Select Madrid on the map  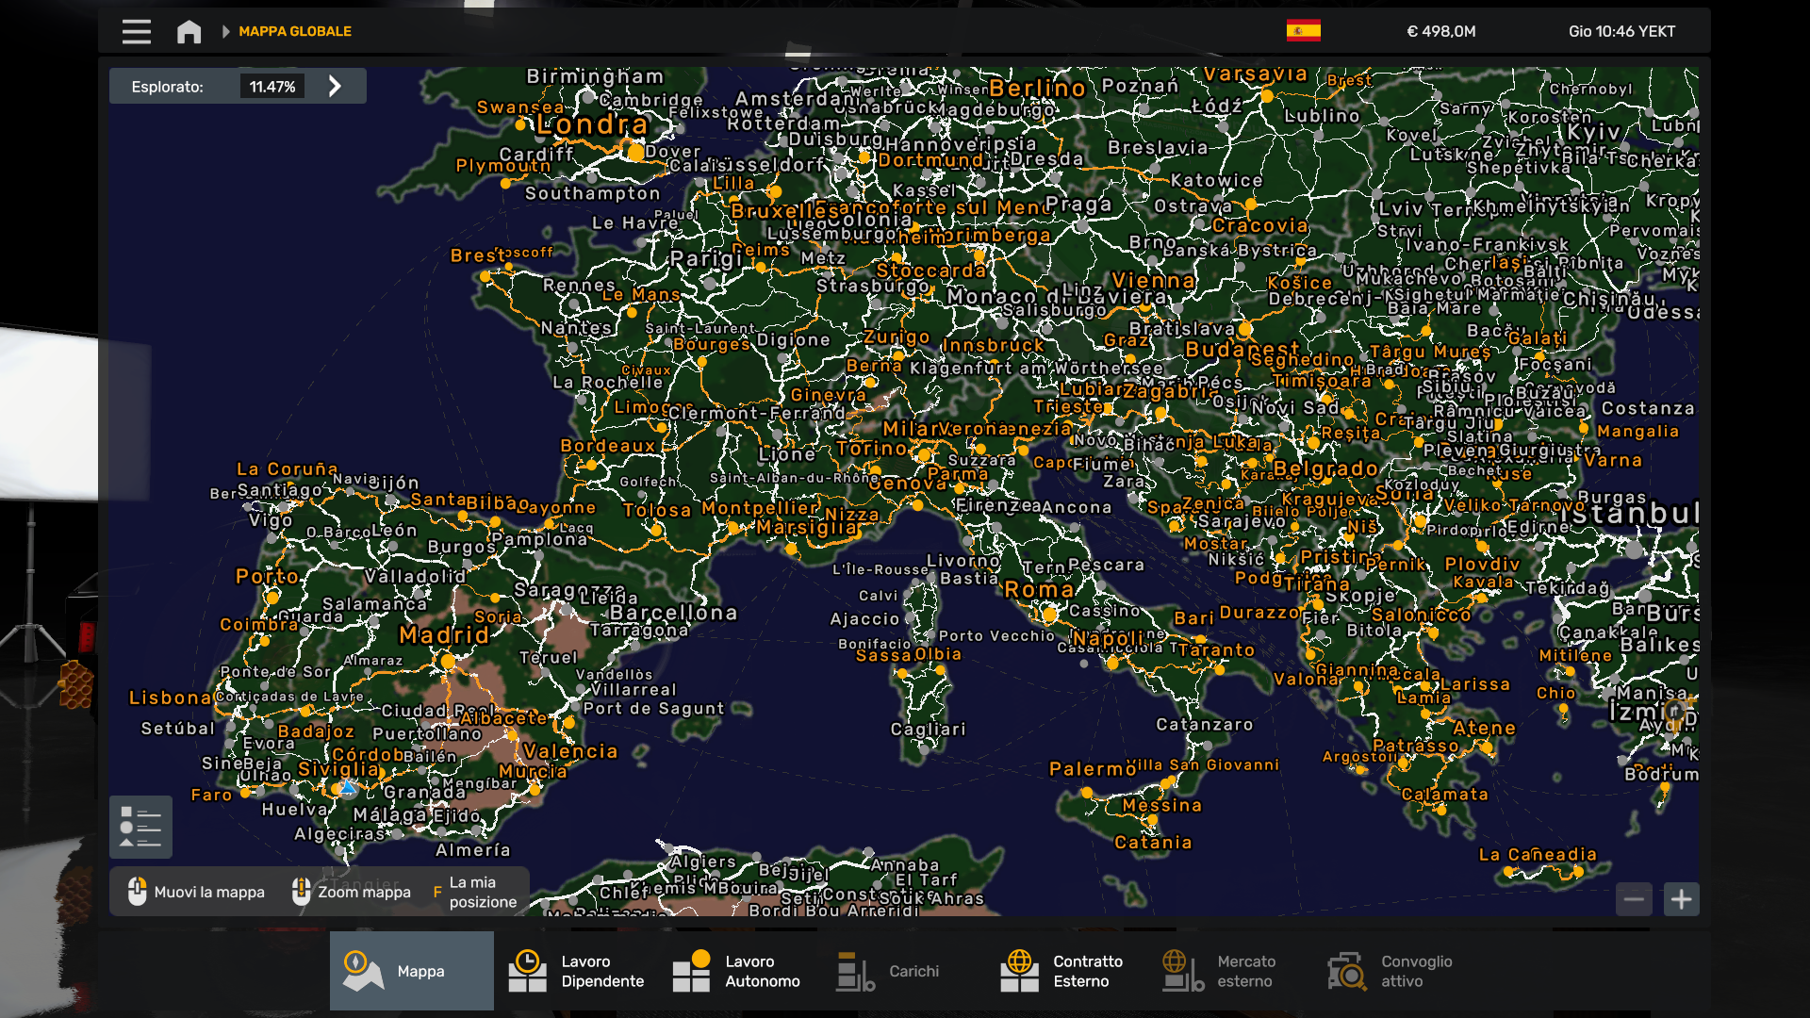(x=444, y=635)
